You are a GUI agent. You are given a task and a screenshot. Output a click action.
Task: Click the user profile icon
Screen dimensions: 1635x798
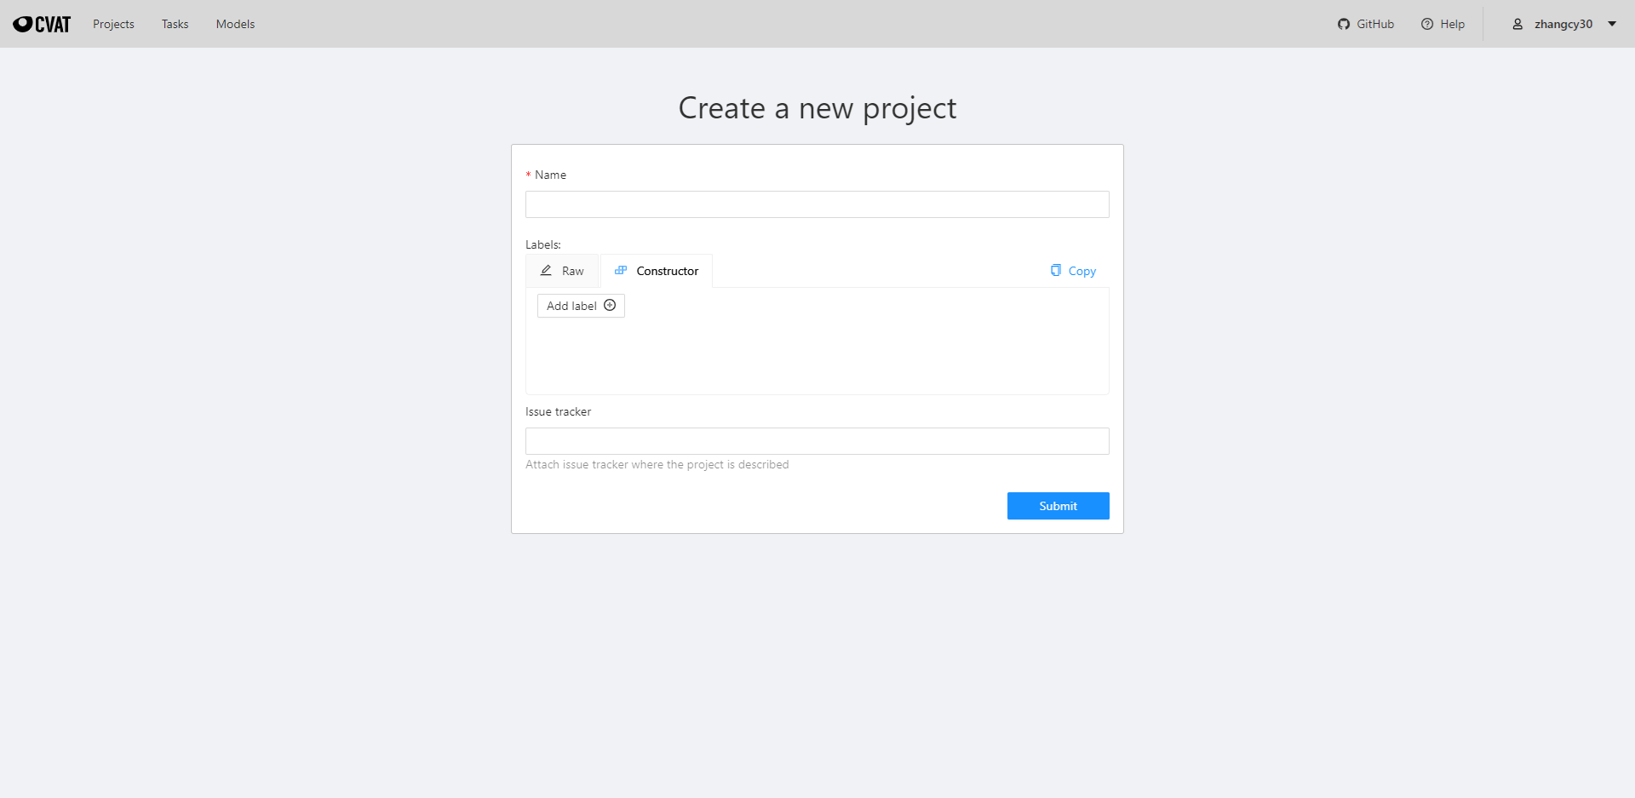pos(1517,24)
